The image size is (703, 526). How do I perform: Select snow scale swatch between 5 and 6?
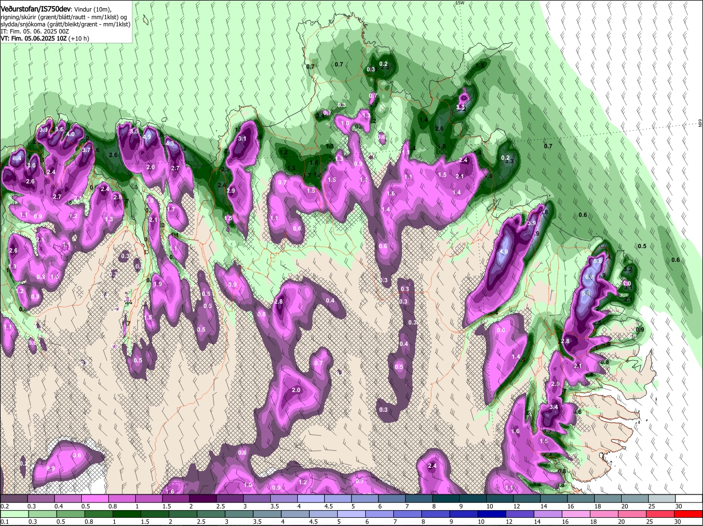(365, 498)
